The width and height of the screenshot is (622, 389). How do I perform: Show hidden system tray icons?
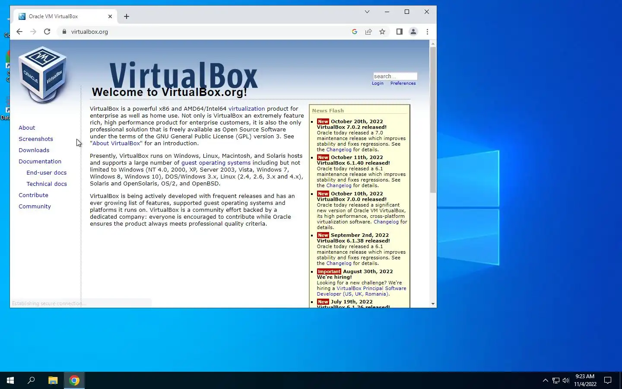(545, 380)
